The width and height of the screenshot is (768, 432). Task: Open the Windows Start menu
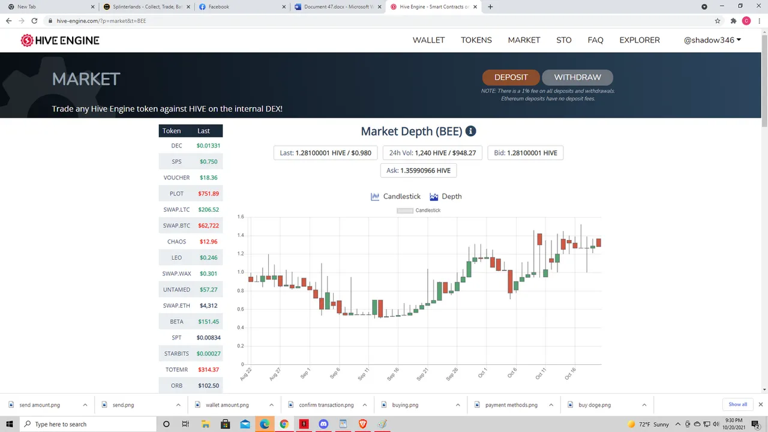9,424
